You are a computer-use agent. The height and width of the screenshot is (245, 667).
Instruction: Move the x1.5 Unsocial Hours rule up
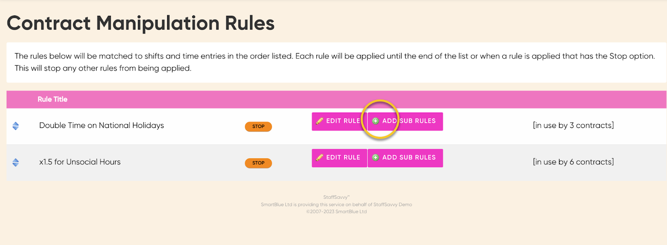[16, 160]
